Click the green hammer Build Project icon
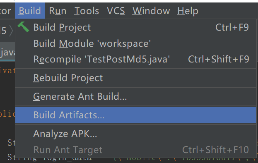This screenshot has width=258, height=163. pyautogui.click(x=23, y=27)
